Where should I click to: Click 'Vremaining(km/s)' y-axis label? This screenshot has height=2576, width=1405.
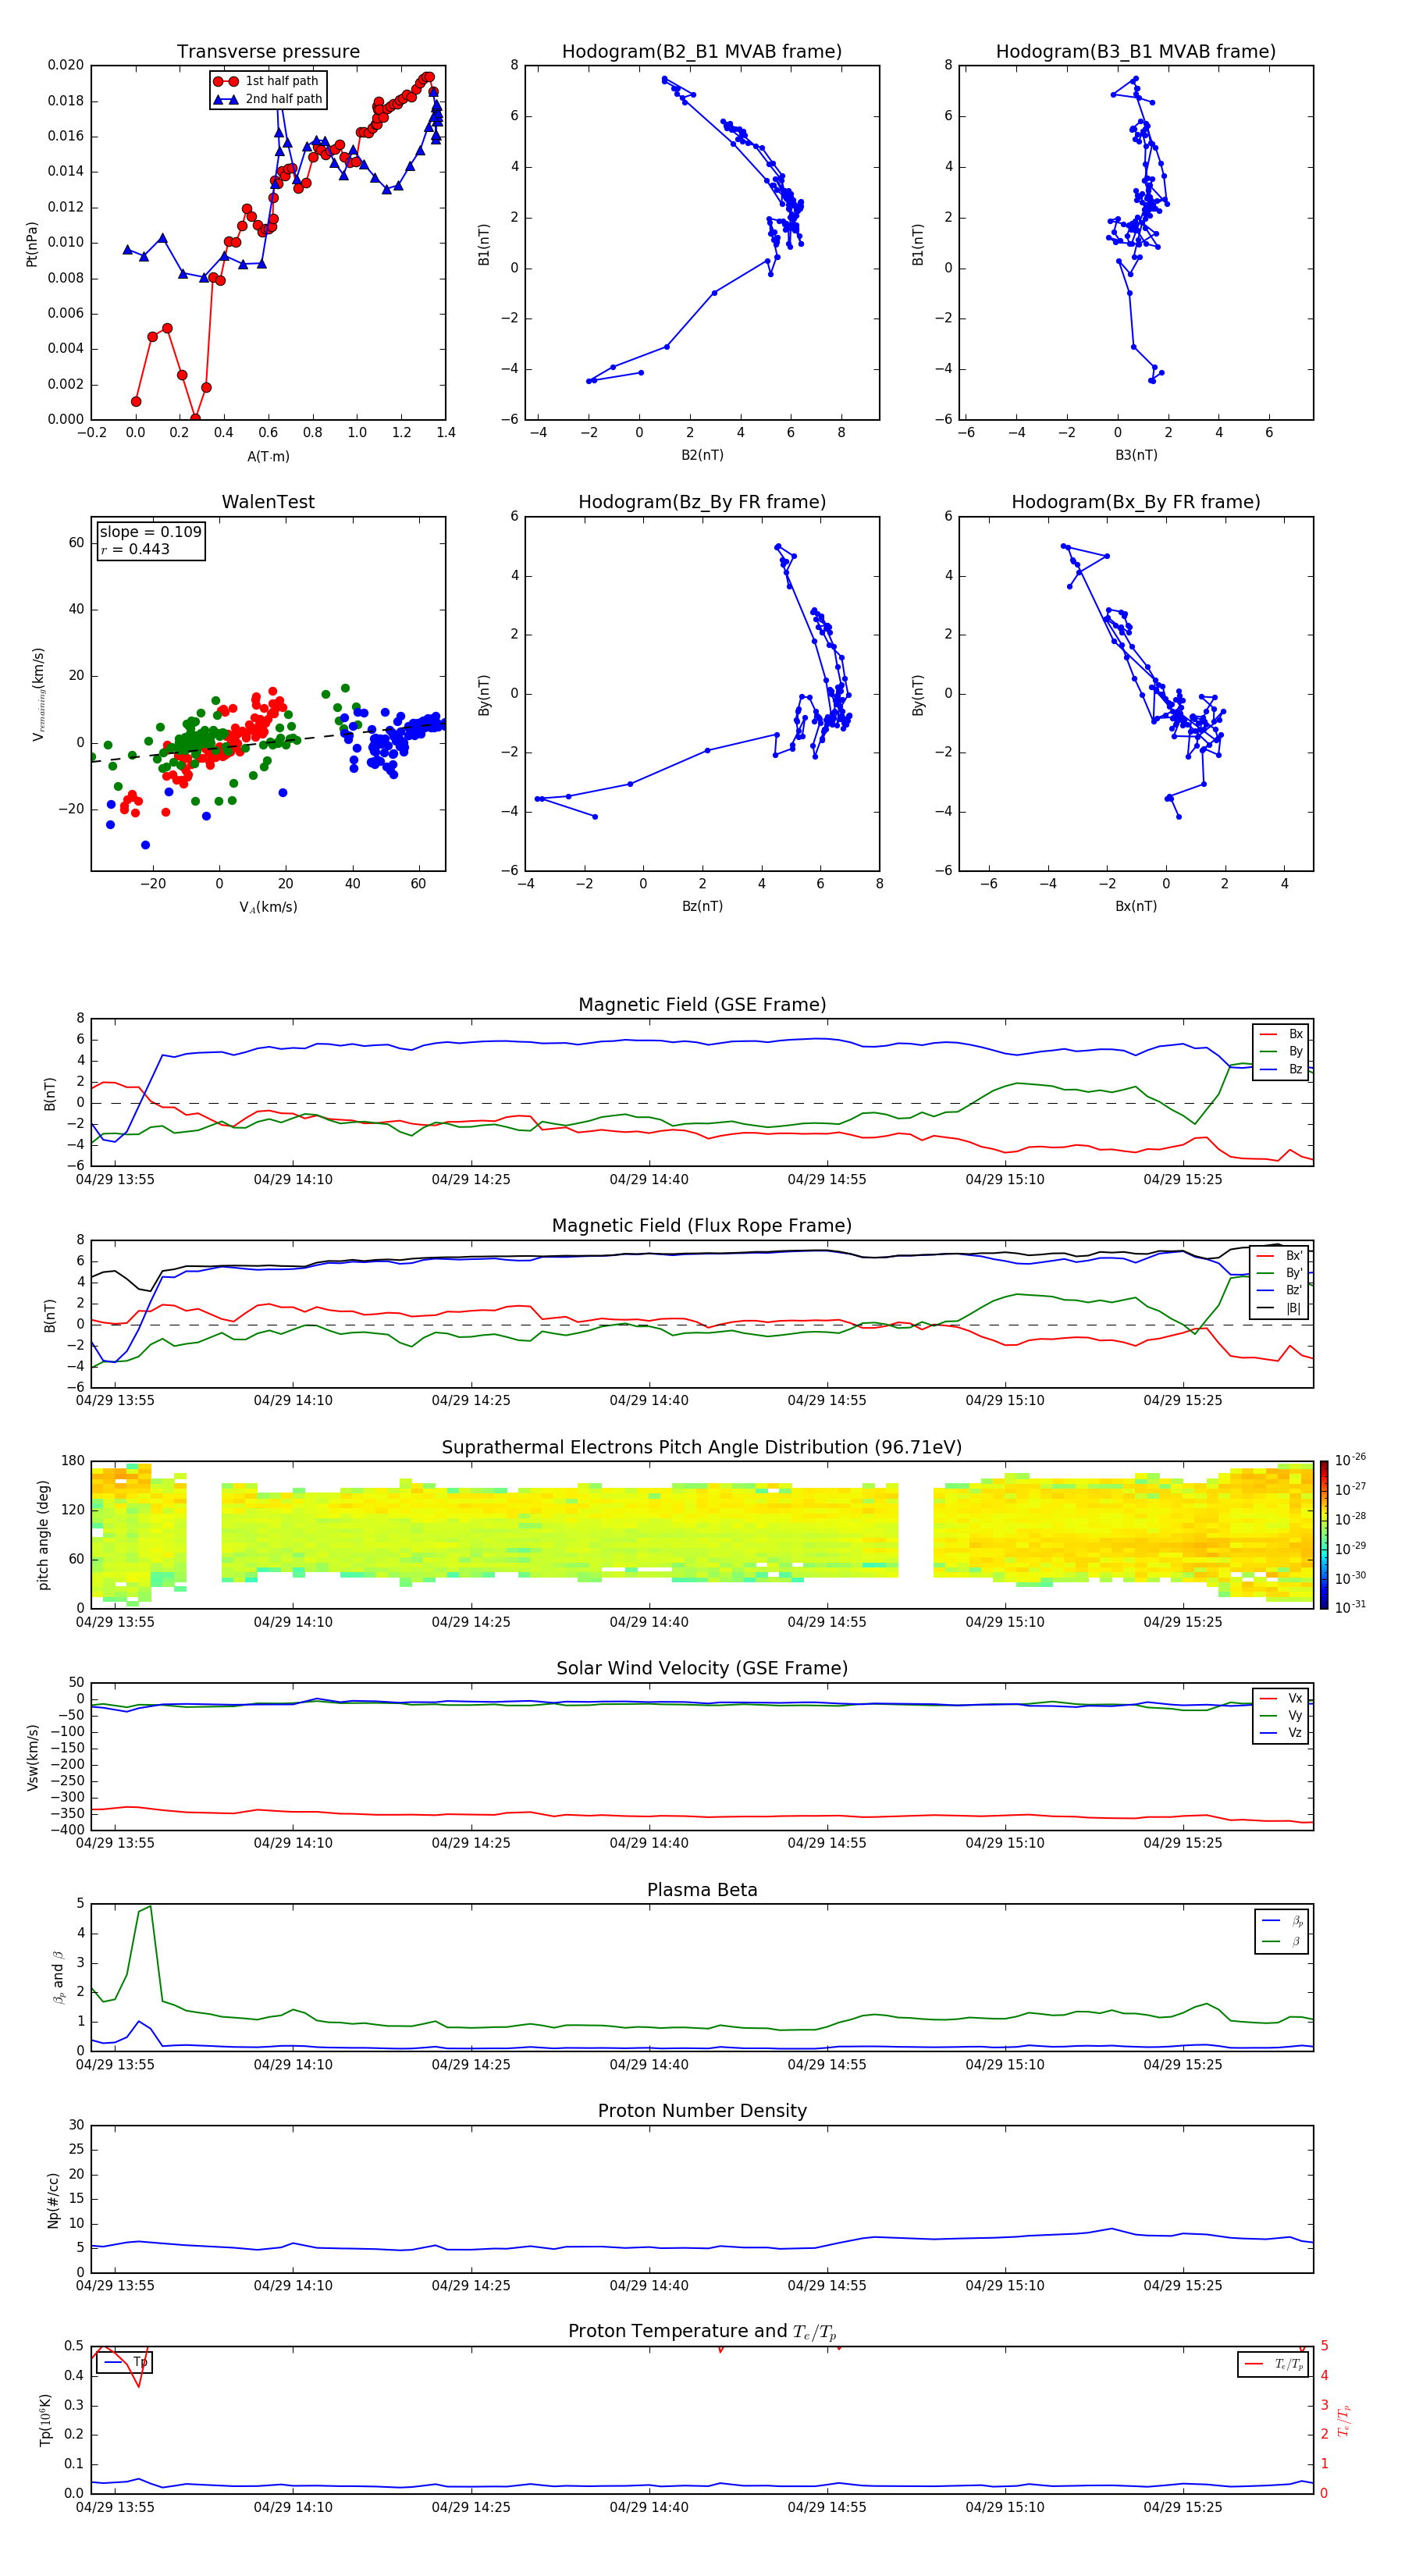click(x=39, y=694)
